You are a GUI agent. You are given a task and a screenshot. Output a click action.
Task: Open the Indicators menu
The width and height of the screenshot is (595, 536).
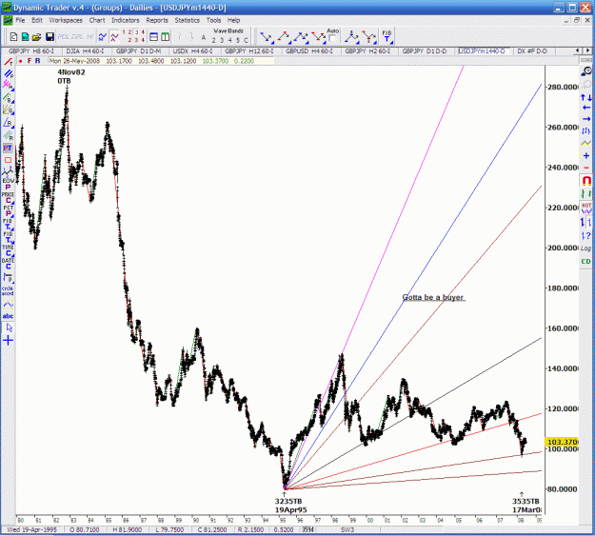point(126,20)
